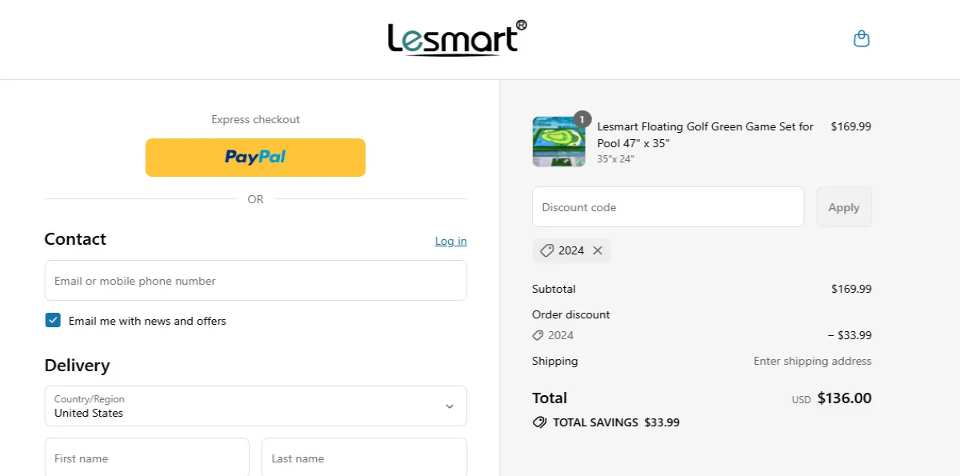Click the total savings tag icon
This screenshot has width=960, height=476.
(x=540, y=422)
